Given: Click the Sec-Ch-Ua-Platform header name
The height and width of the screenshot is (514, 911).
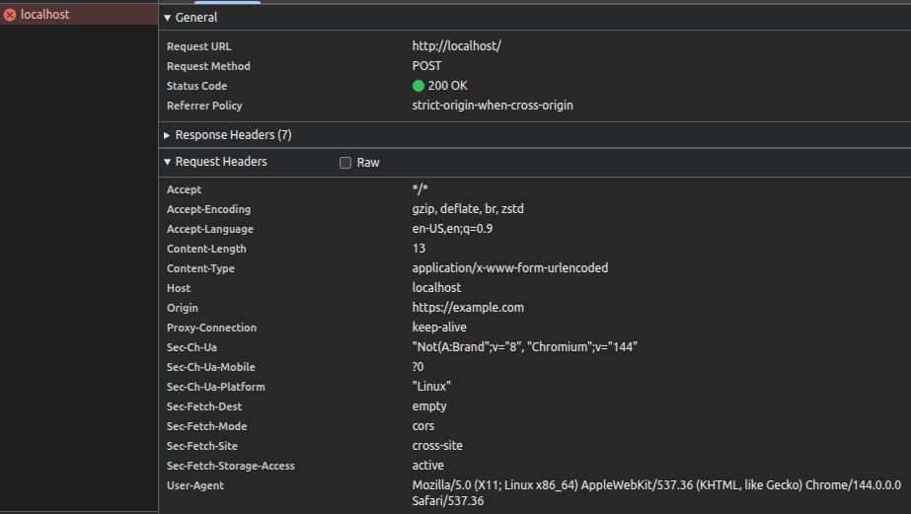Looking at the screenshot, I should tap(215, 387).
